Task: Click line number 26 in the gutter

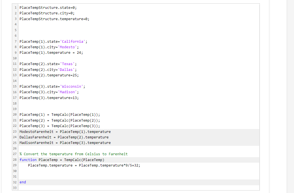Action: [x=15, y=148]
